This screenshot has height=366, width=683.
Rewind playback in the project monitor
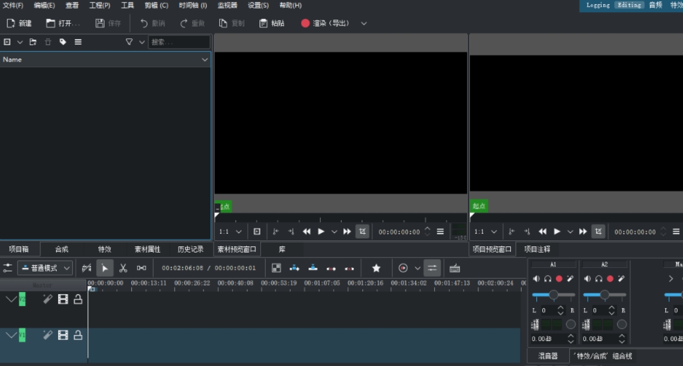coord(542,232)
